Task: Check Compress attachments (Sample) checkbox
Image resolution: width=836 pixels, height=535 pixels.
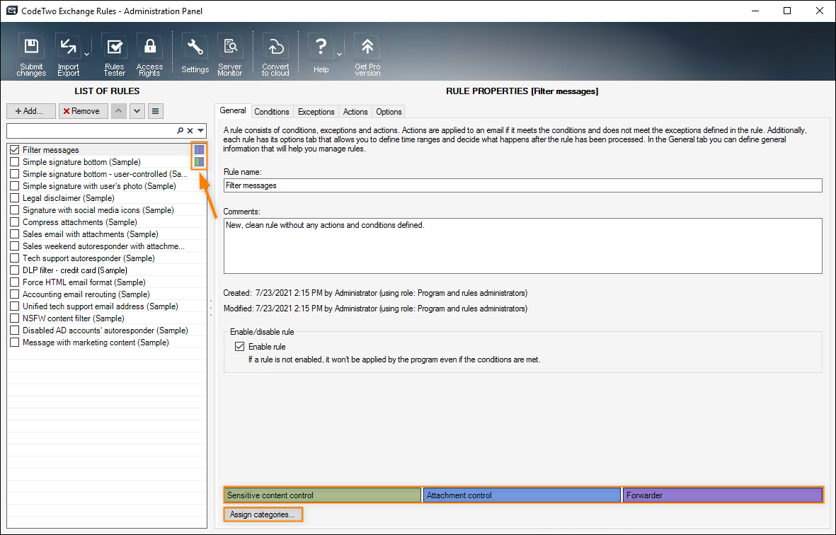Action: tap(14, 222)
